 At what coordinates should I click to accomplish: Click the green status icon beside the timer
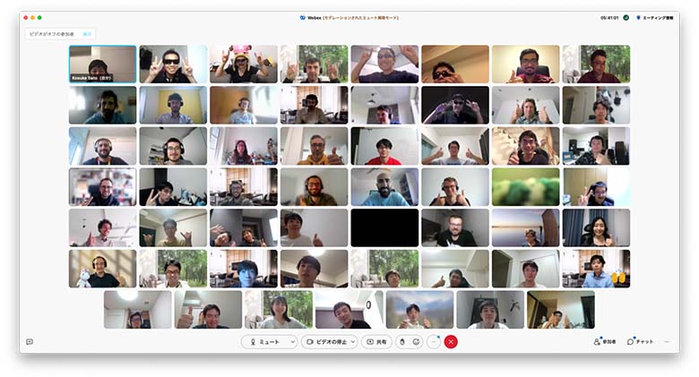tap(626, 17)
